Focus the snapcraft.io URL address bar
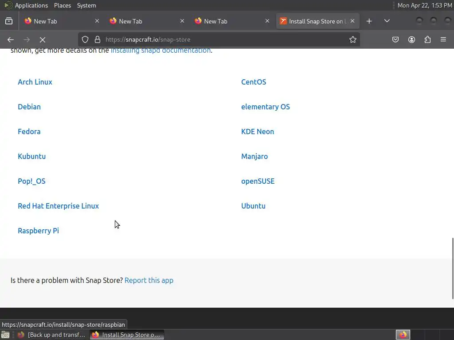 point(220,39)
